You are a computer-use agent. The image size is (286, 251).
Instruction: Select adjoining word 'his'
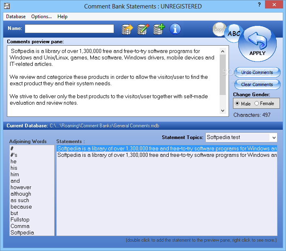pyautogui.click(x=32, y=168)
